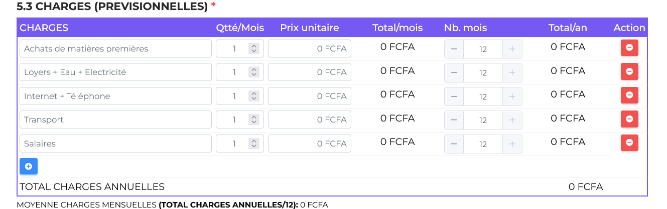Increase months count for Internet + Téléphone

[512, 96]
